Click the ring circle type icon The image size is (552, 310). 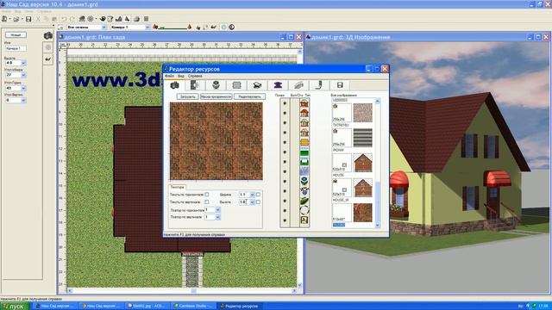pyautogui.click(x=304, y=210)
